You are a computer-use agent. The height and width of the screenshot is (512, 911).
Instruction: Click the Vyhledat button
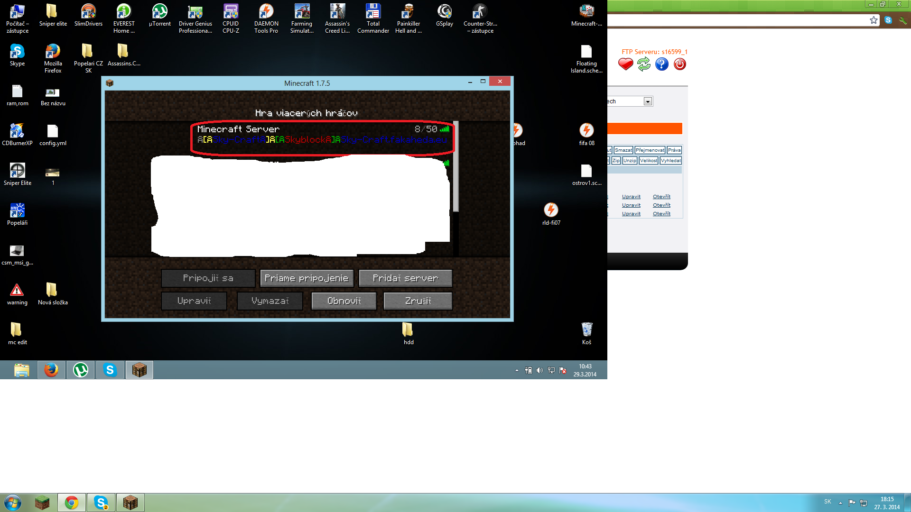pyautogui.click(x=671, y=161)
